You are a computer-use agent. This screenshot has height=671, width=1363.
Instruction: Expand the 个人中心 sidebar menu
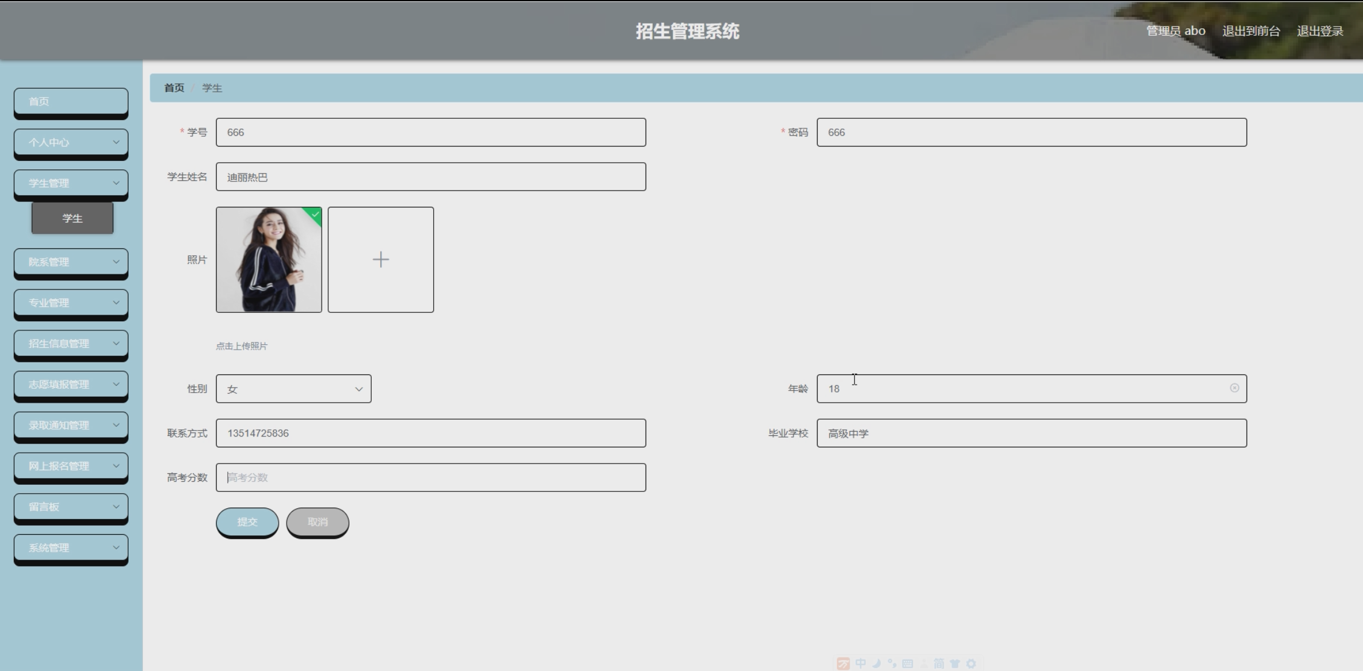point(71,142)
